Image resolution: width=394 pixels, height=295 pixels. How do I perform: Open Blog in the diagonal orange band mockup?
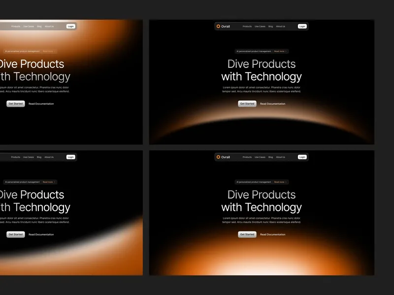tap(39, 157)
